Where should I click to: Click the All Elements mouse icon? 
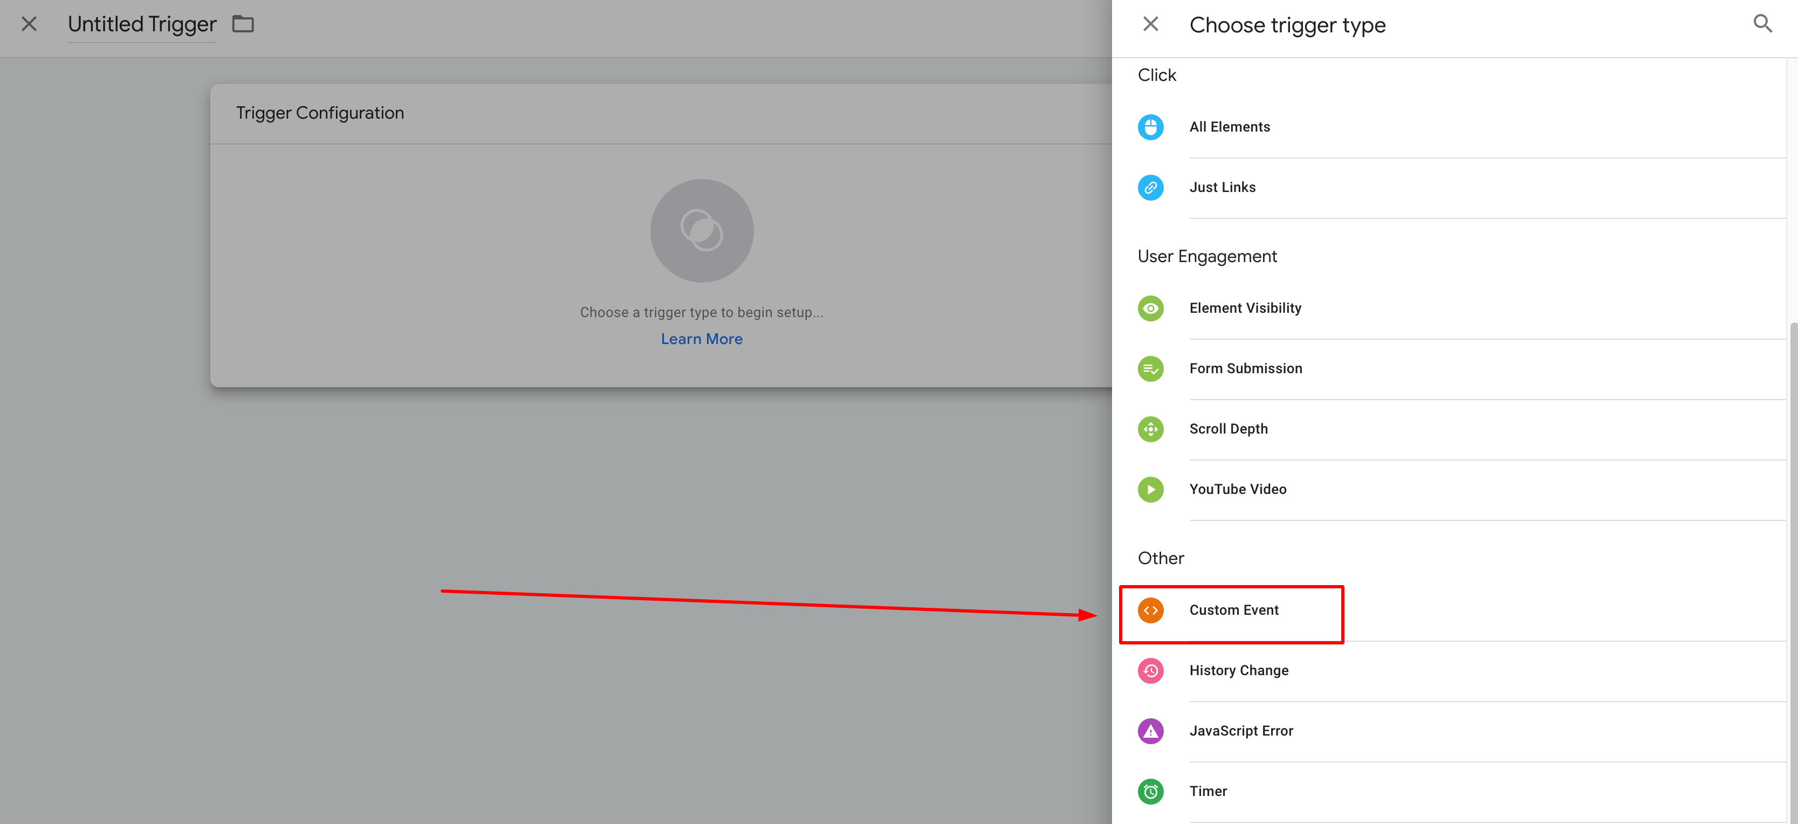[x=1150, y=127]
